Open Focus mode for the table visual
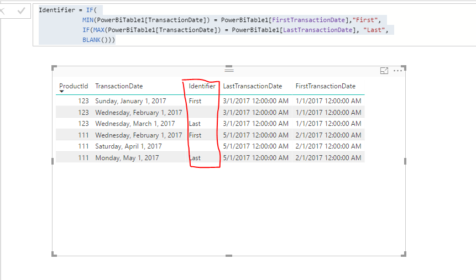Viewport: 476px width, 280px height. click(x=384, y=71)
